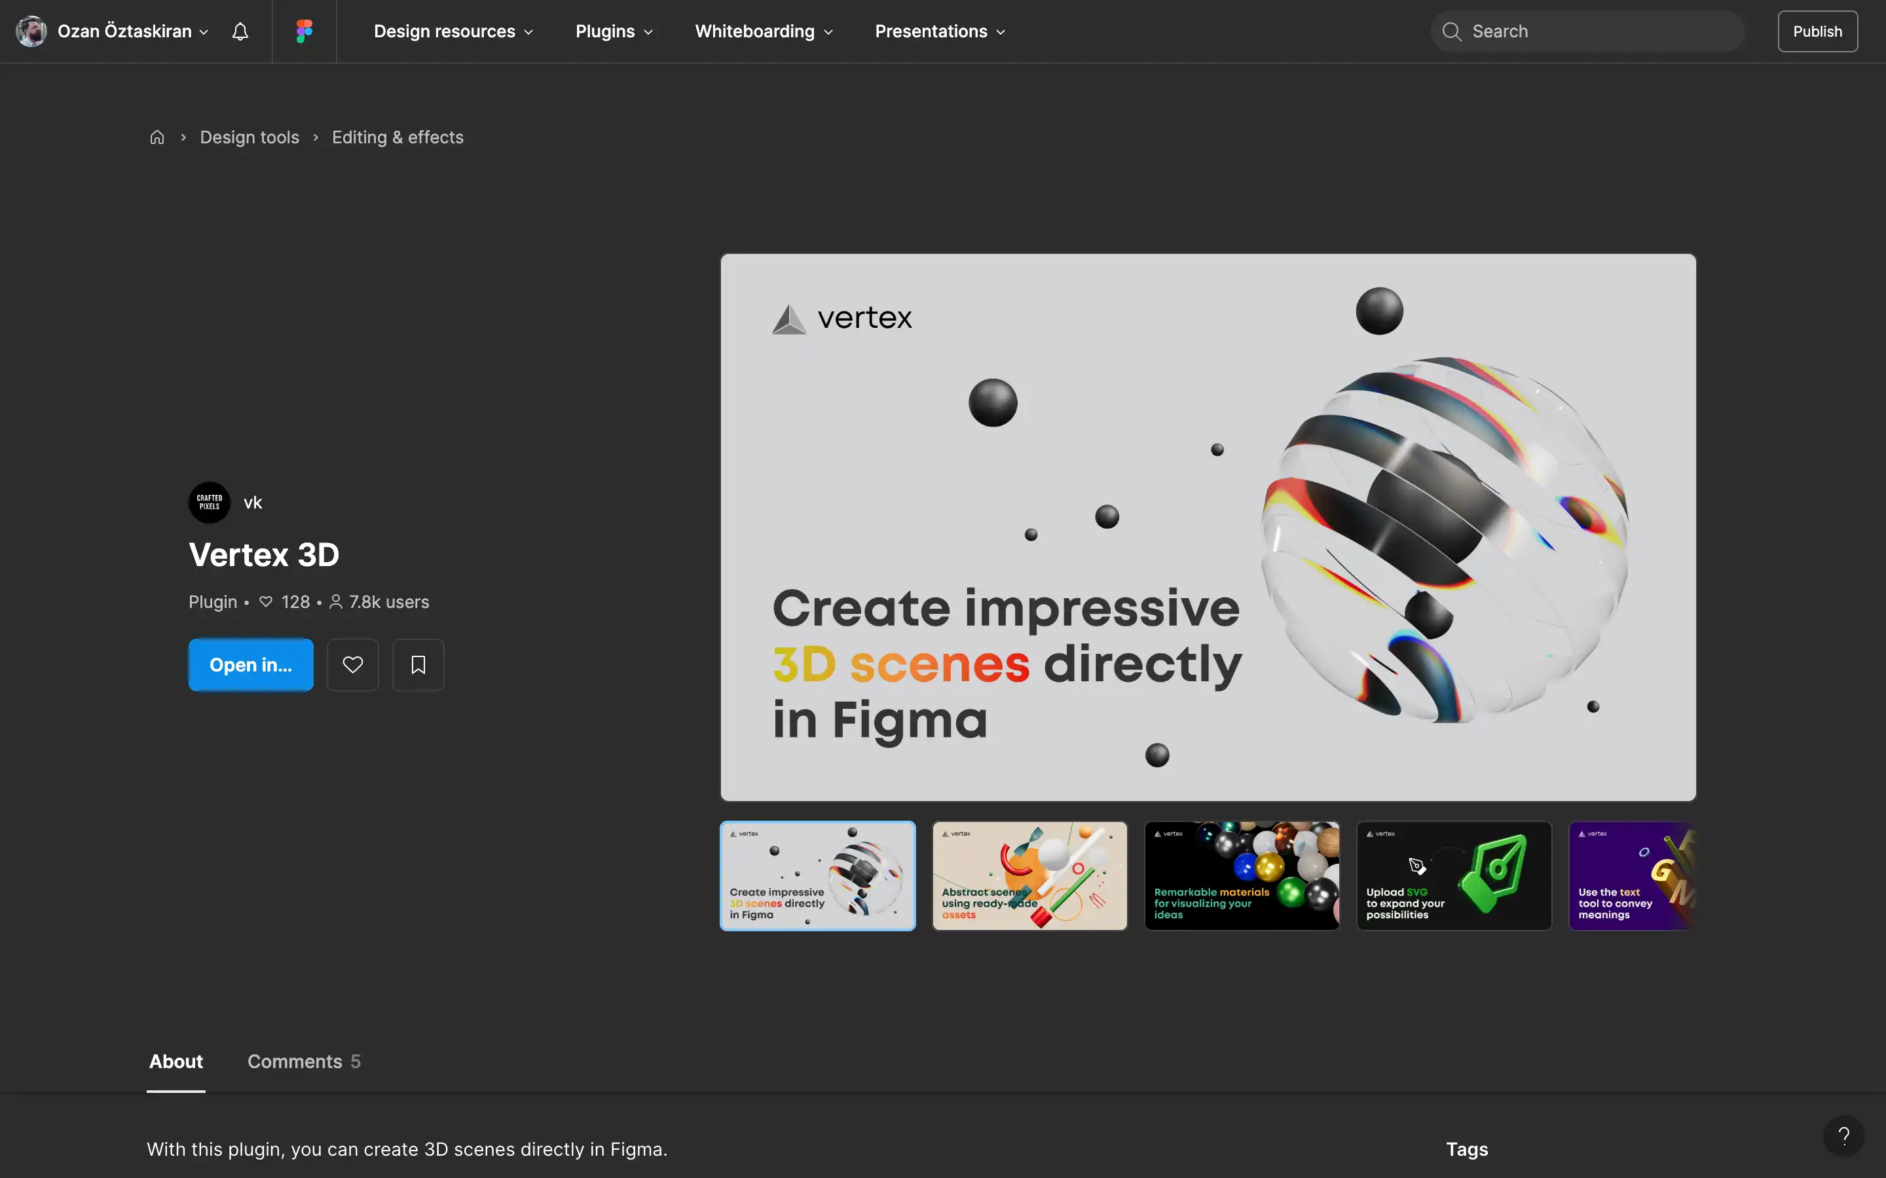Click the 128 likes count
Viewport: 1886px width, 1178px height.
295,601
